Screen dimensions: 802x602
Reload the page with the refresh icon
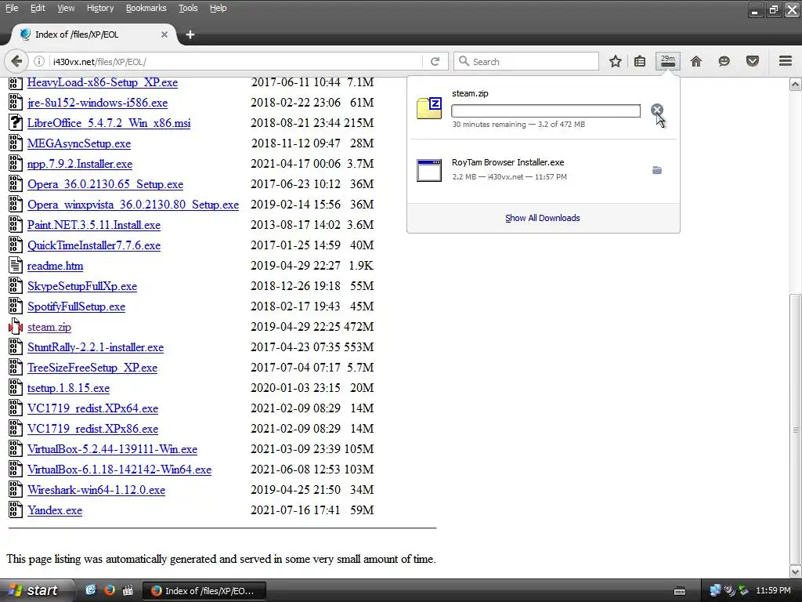point(435,61)
